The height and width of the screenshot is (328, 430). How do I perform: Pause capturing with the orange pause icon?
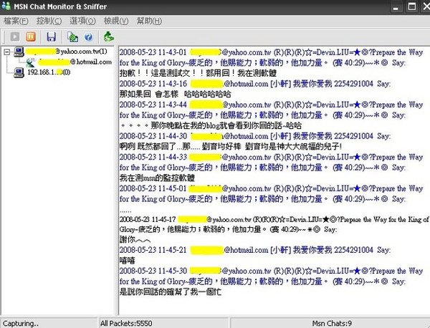pos(31,37)
